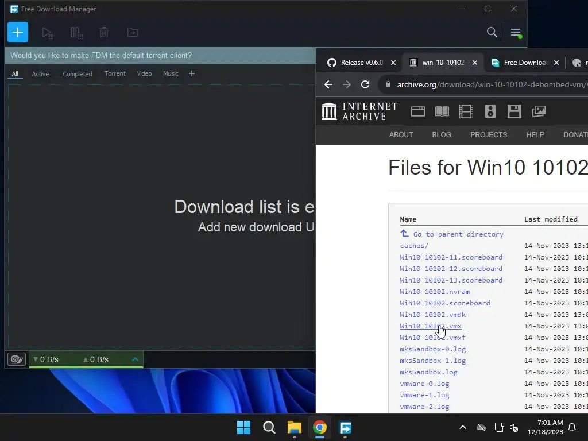Screen dimensions: 588x441
Task: Add a new filter tag with plus
Action: point(192,73)
